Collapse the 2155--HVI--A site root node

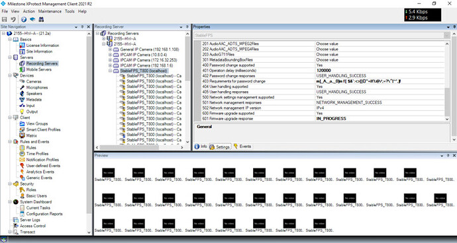[x=3, y=34]
